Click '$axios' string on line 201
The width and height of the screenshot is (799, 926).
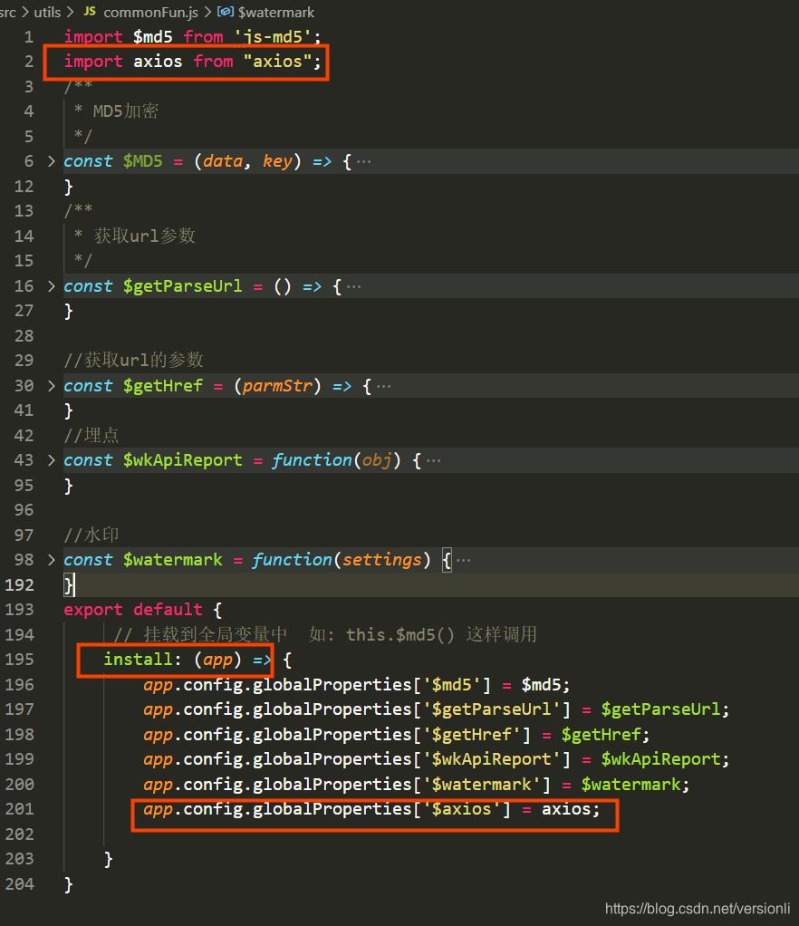(x=462, y=808)
